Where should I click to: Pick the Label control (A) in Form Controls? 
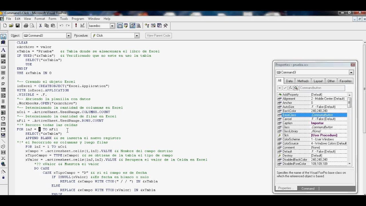[3, 50]
